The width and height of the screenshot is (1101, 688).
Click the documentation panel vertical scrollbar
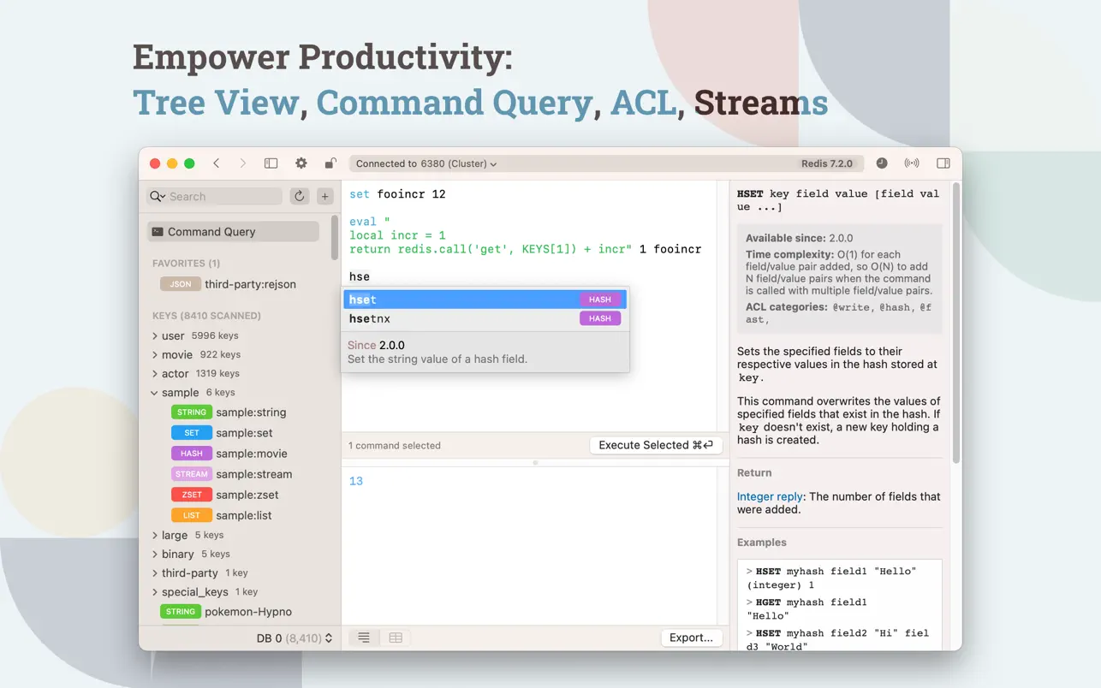tap(955, 325)
